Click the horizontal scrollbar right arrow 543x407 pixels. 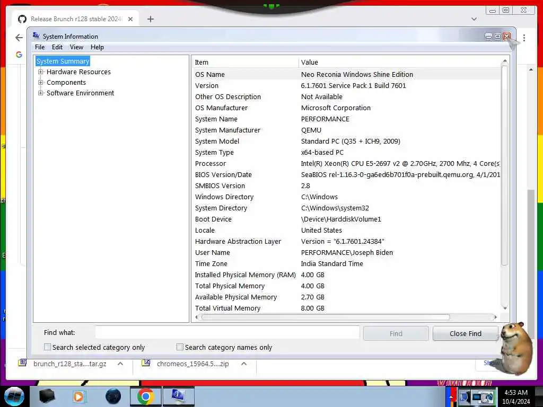coord(496,317)
